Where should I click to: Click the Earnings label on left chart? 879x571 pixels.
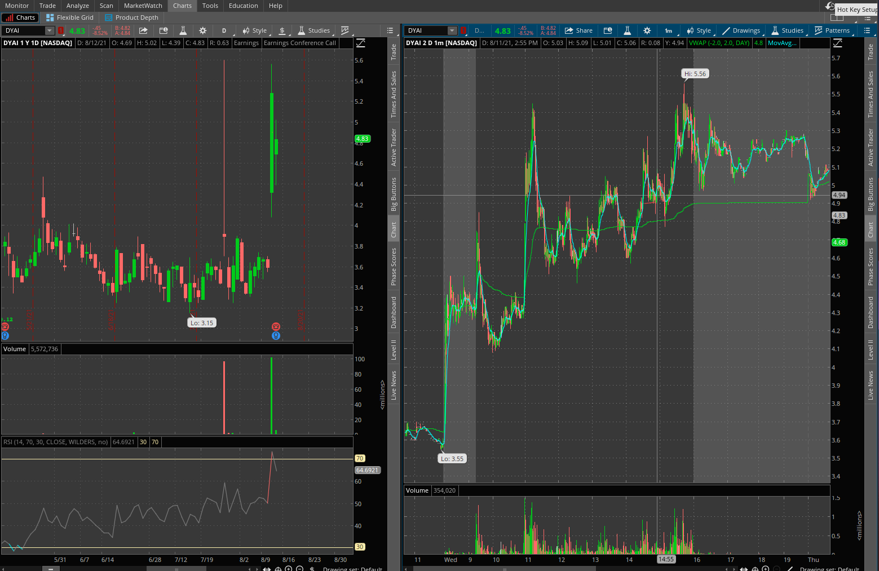point(246,43)
